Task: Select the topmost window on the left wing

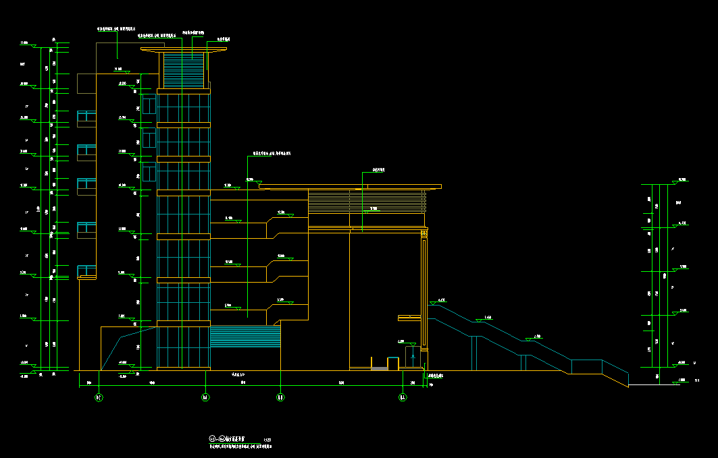Action: point(86,119)
